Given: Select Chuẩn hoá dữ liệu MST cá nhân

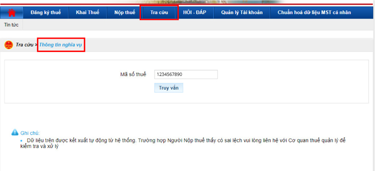Looking at the screenshot, I should (314, 12).
